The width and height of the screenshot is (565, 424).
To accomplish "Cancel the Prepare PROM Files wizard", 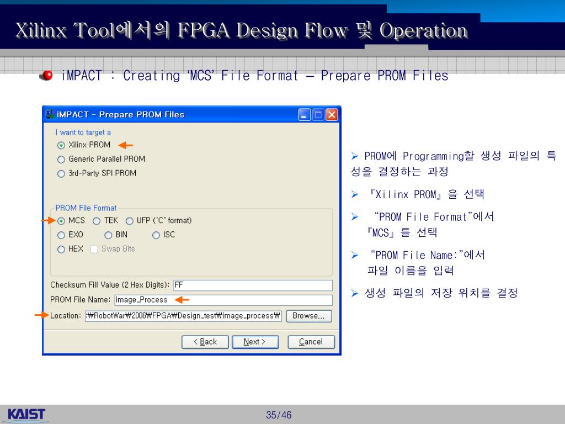I will (311, 342).
